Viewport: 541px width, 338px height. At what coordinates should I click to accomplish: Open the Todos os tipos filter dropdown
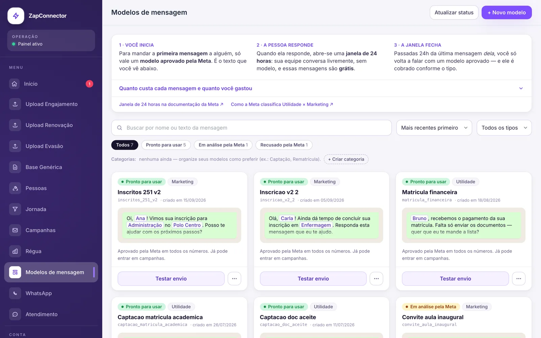click(x=504, y=128)
